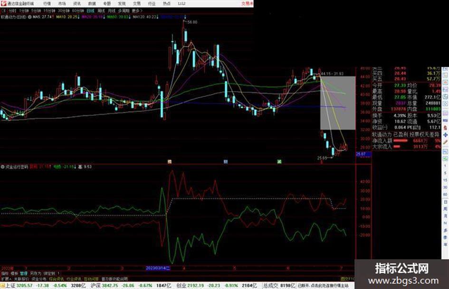This screenshot has width=449, height=289.
Task: Click the 25.07 price marker on the price axis
Action: [363, 154]
